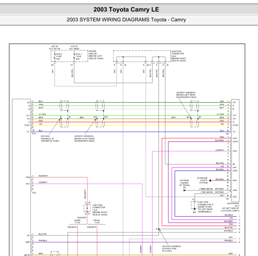Click the '(TMC MADE)' label
This screenshot has width=258, height=256.
click(207, 192)
